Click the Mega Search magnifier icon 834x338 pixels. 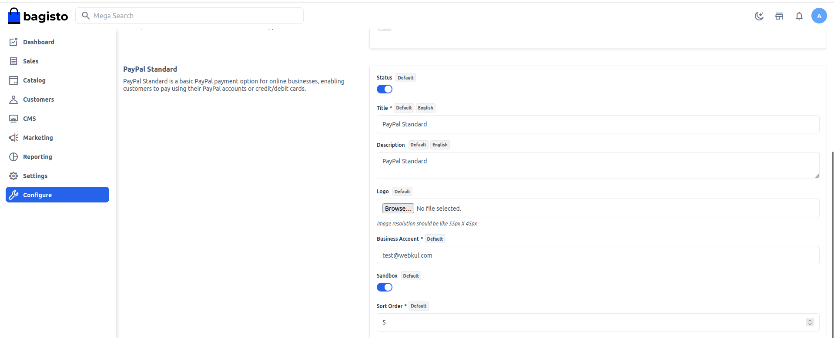(x=86, y=16)
